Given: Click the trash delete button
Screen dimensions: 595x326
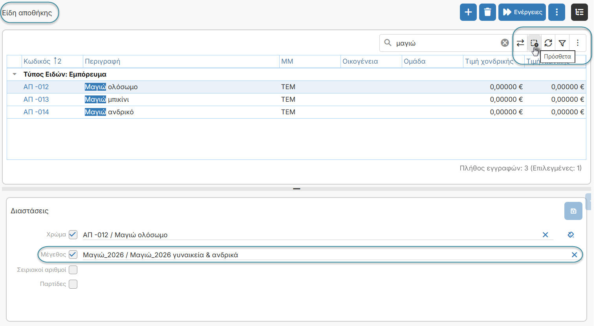Looking at the screenshot, I should (x=487, y=12).
